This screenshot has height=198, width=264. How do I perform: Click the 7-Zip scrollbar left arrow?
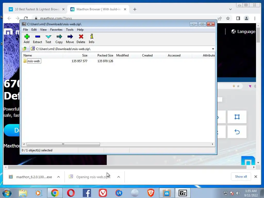point(24,144)
